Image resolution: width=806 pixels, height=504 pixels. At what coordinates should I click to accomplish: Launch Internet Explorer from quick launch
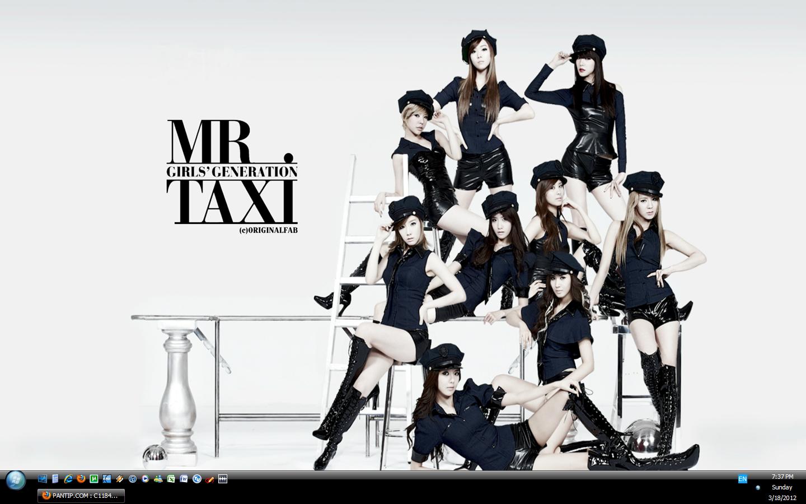click(68, 479)
